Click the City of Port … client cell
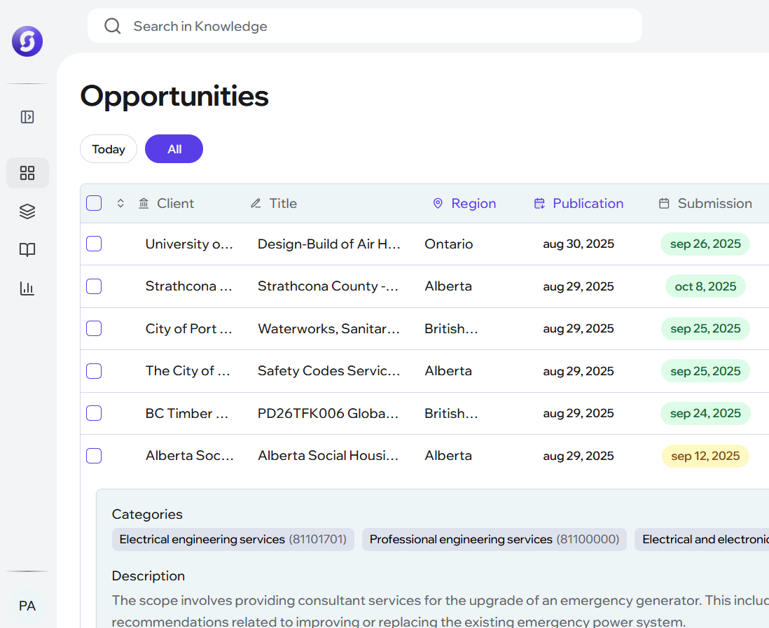 [189, 328]
